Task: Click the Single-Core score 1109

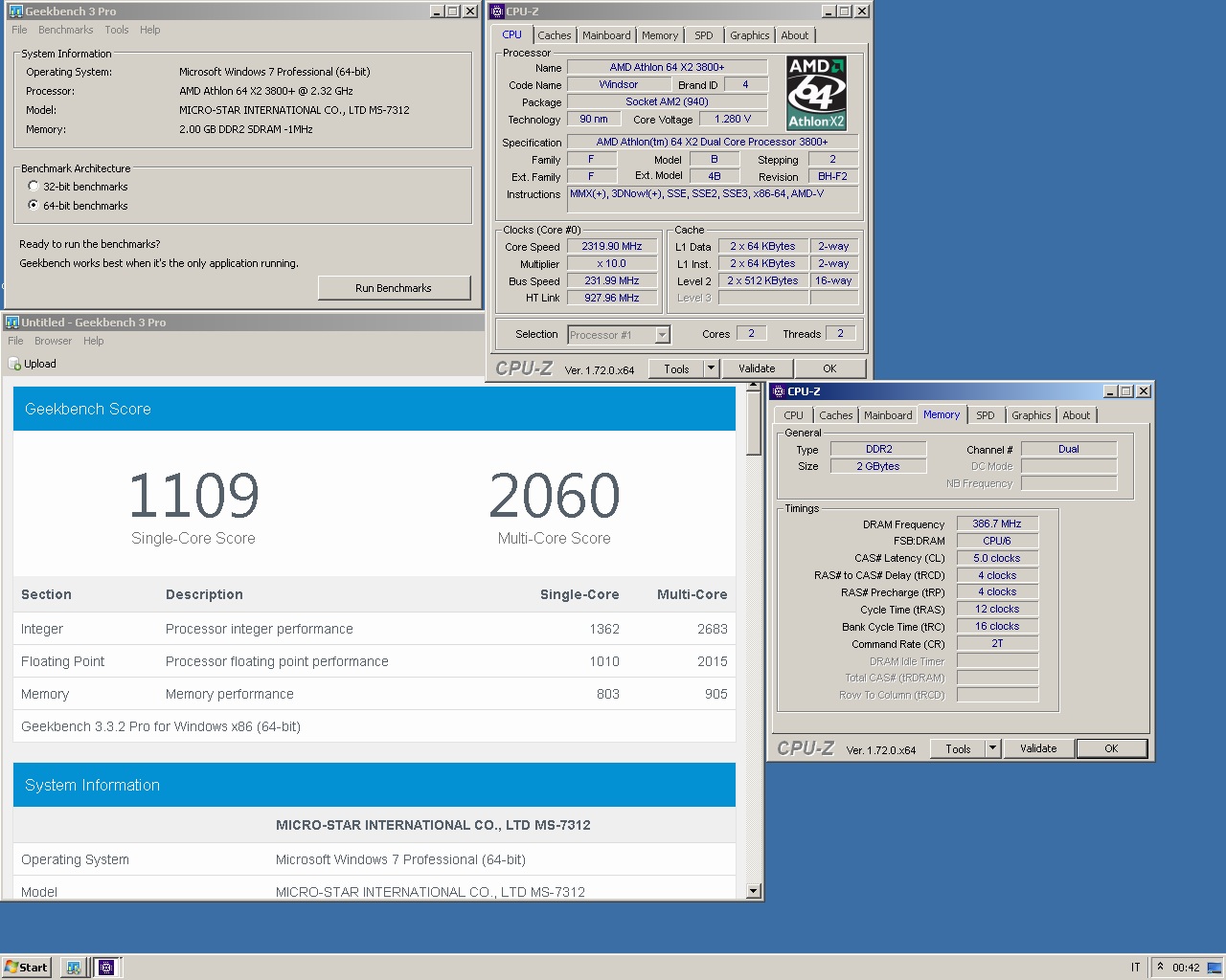Action: tap(193, 495)
